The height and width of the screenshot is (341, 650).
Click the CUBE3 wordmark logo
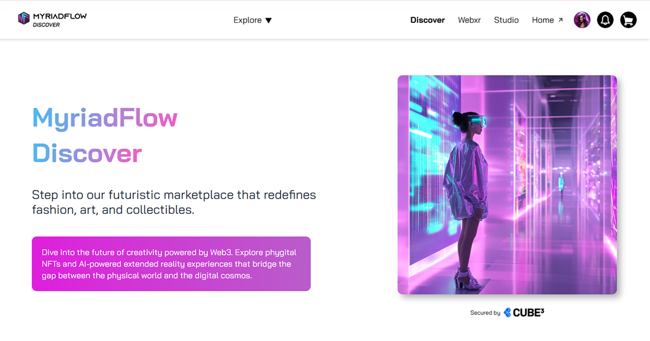(x=528, y=312)
